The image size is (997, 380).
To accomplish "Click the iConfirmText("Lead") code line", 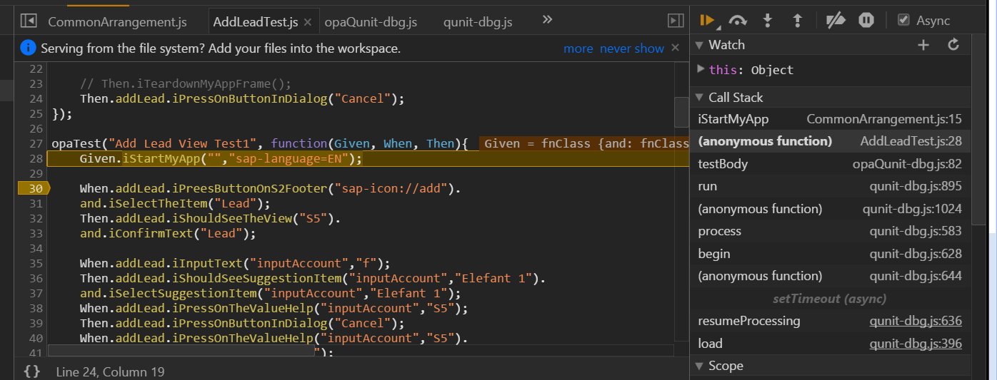I will coord(167,233).
